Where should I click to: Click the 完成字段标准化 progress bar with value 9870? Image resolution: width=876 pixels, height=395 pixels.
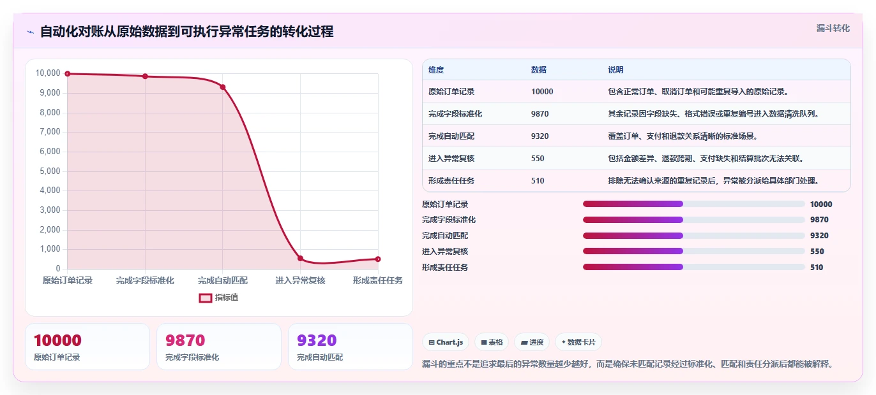click(693, 220)
